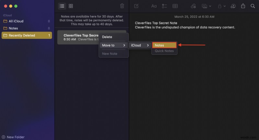Click the trash delete icon
Viewport: 259px width, 140px height.
(x=122, y=6)
